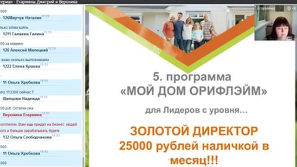Click orange text 'месяц!!!' on slide
This screenshot has width=297, height=167.
click(x=194, y=161)
